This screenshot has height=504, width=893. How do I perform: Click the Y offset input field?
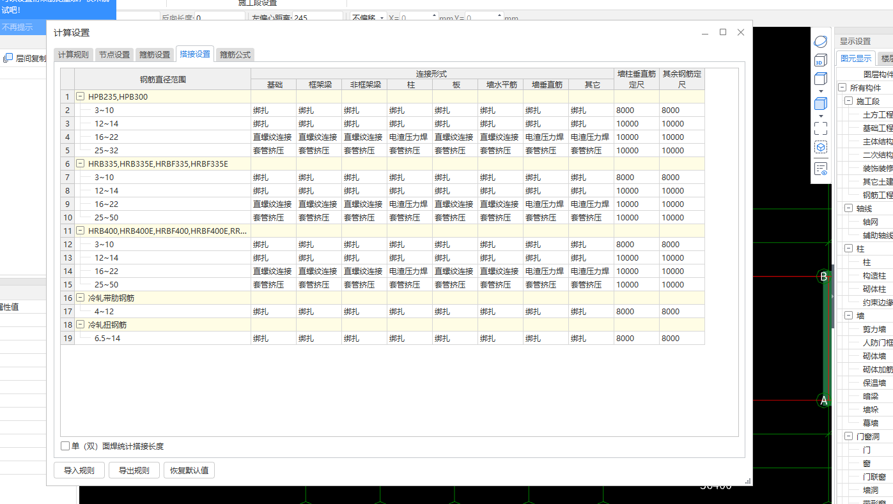[485, 18]
